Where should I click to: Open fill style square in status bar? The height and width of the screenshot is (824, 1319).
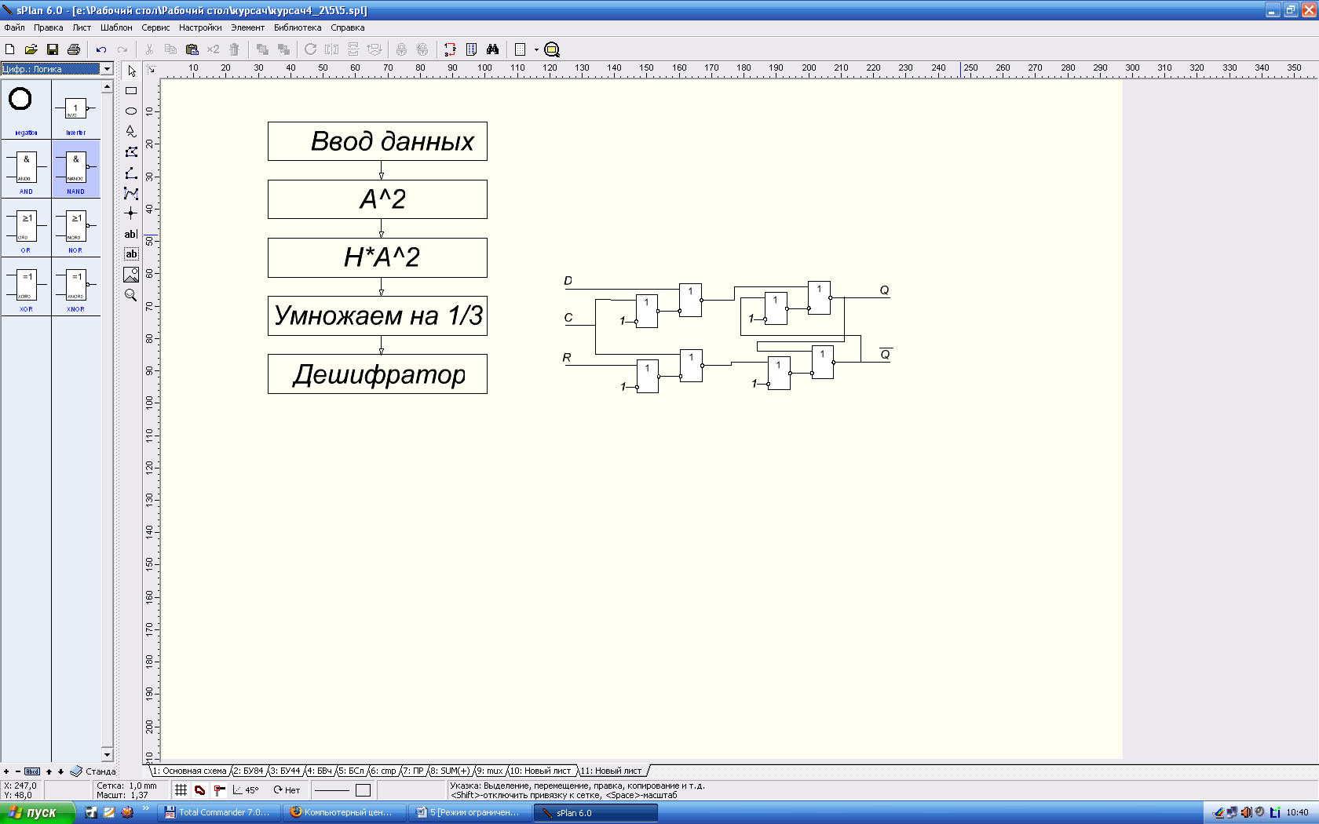coord(363,790)
